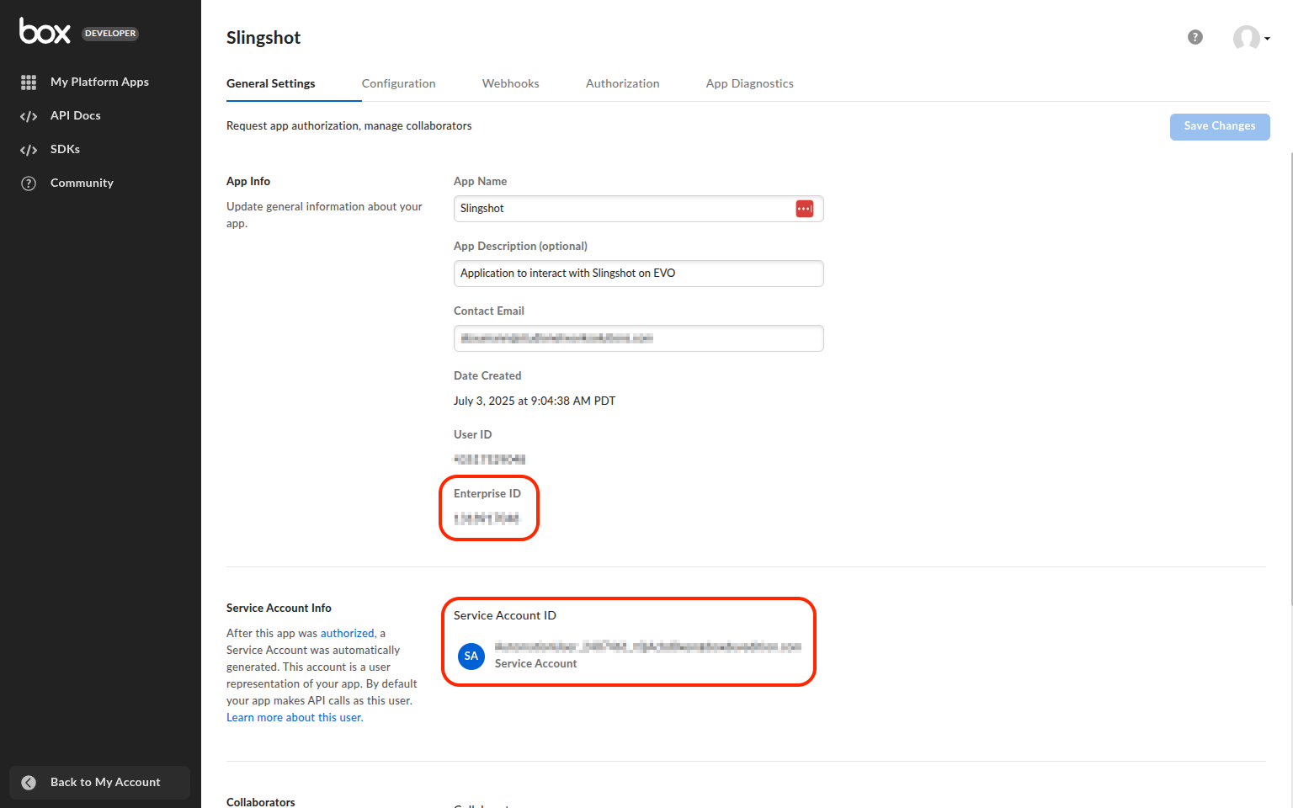The image size is (1293, 808).
Task: Click the My Platform Apps grid icon
Action: point(29,82)
